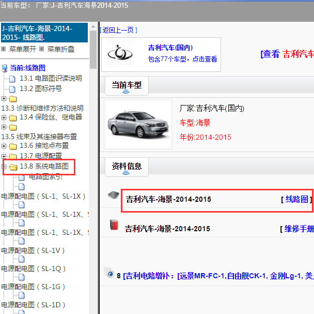The image size is (314, 314).
Task: Click the 返回上一页 link
Action: pyautogui.click(x=119, y=31)
